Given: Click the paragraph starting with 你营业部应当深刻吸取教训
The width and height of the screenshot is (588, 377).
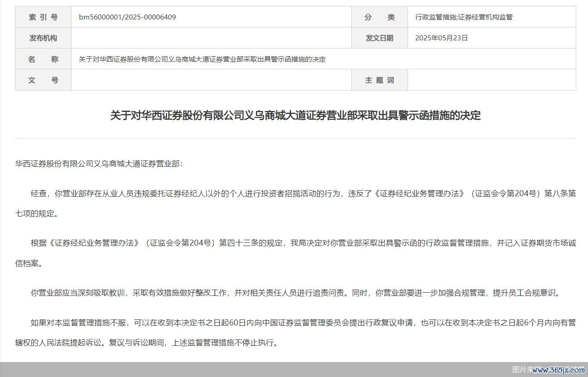Looking at the screenshot, I should 296,293.
